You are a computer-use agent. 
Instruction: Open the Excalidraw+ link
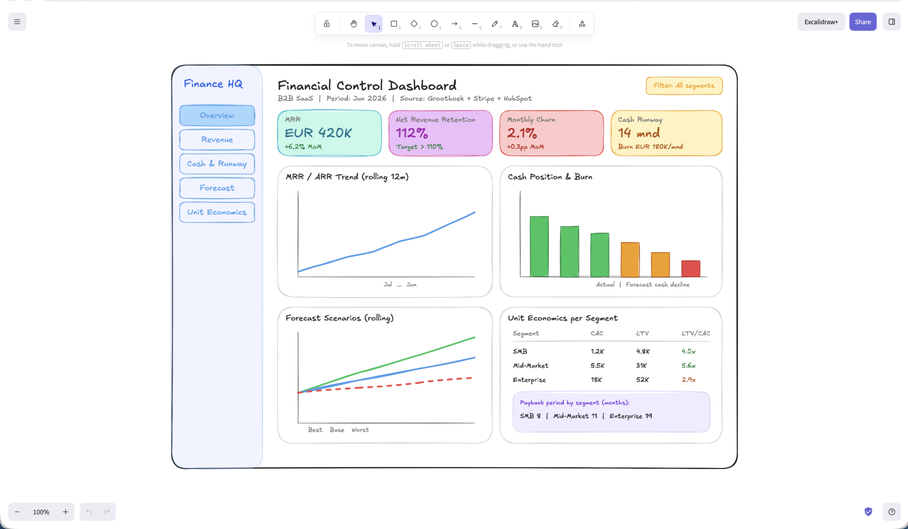coord(821,22)
